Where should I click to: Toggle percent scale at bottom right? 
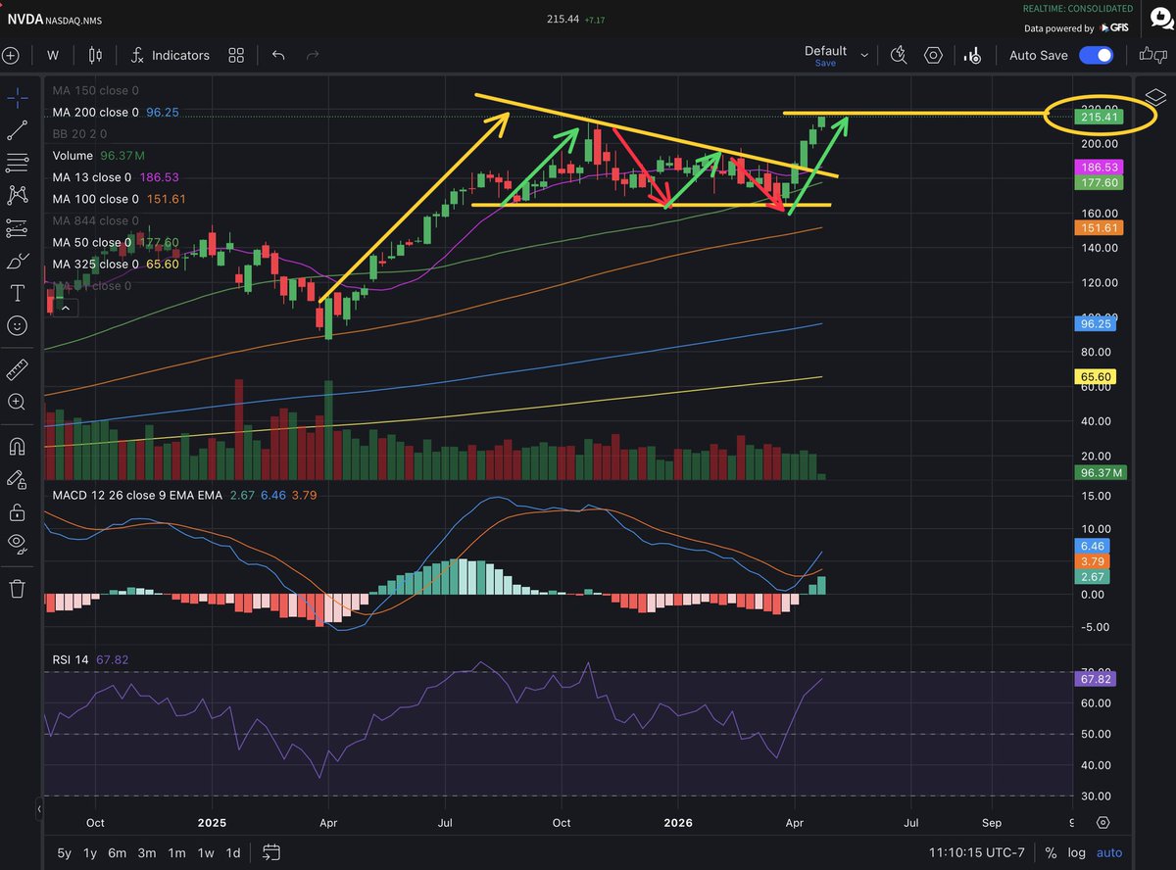coord(1052,852)
